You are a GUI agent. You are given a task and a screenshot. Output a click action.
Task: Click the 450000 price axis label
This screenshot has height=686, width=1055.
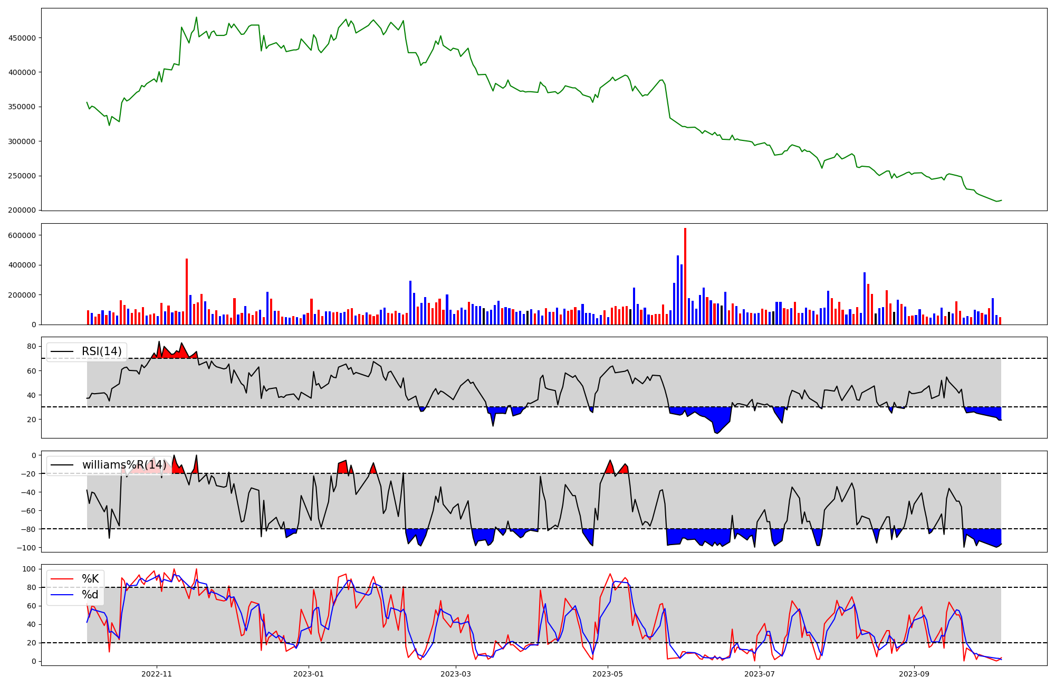[22, 38]
